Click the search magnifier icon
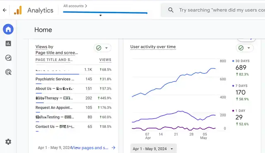 click(171, 10)
